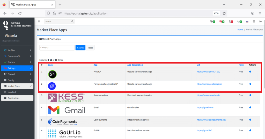
Task: Click the shield tracking protection icon
Action: tap(48, 13)
